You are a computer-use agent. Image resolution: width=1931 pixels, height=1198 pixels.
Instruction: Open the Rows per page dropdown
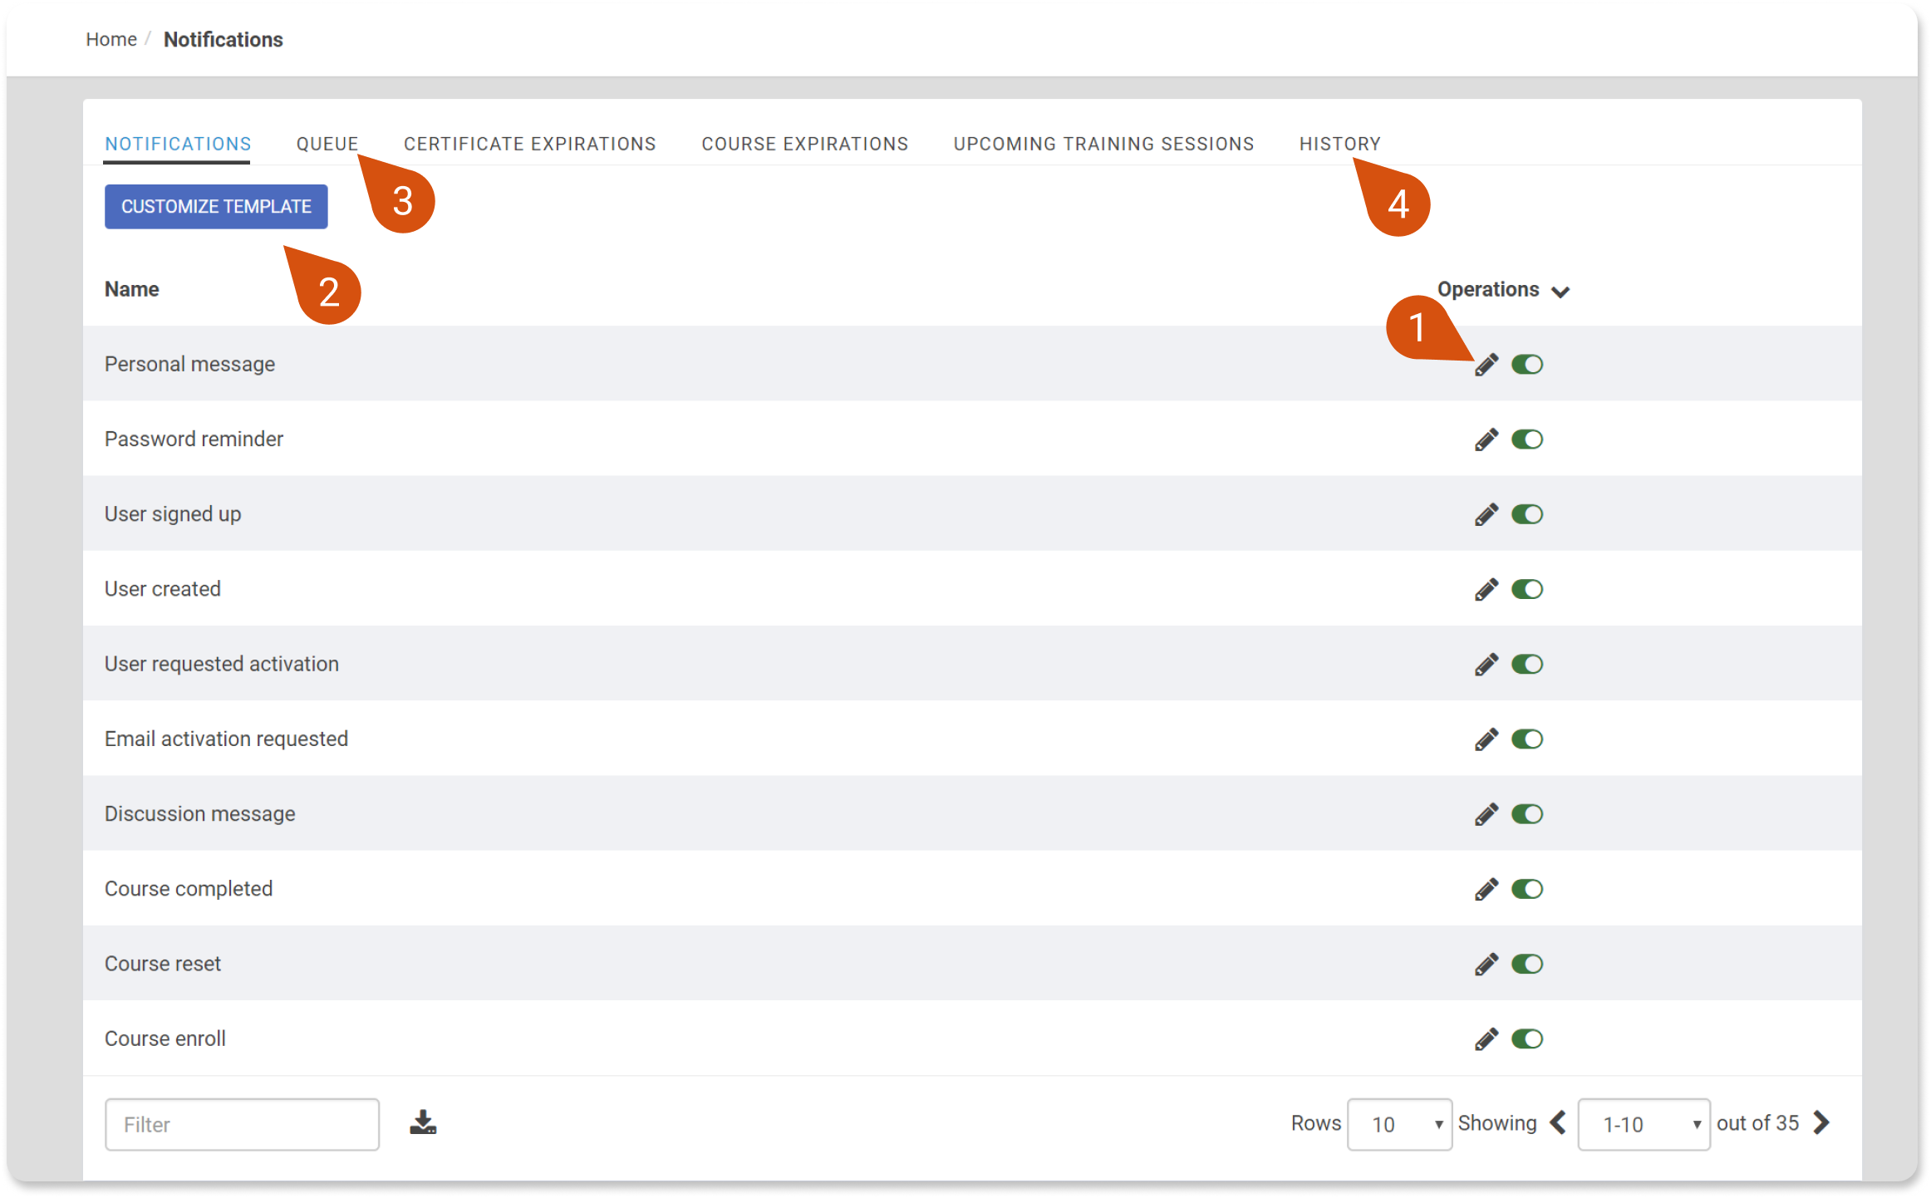[1399, 1124]
